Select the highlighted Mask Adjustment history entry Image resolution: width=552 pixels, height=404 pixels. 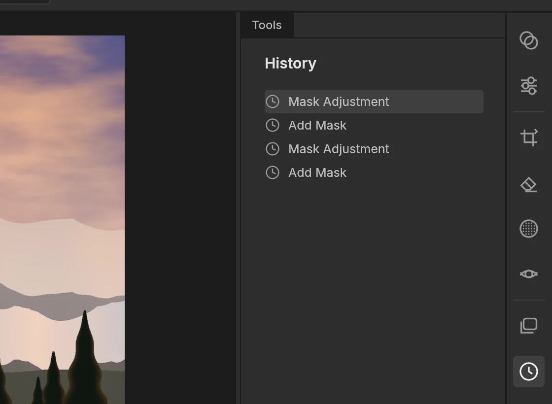[374, 101]
